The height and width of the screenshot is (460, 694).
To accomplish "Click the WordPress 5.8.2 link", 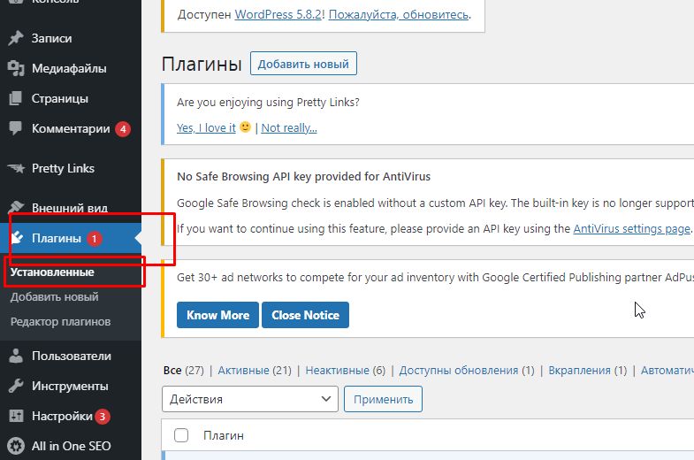I will (x=278, y=15).
